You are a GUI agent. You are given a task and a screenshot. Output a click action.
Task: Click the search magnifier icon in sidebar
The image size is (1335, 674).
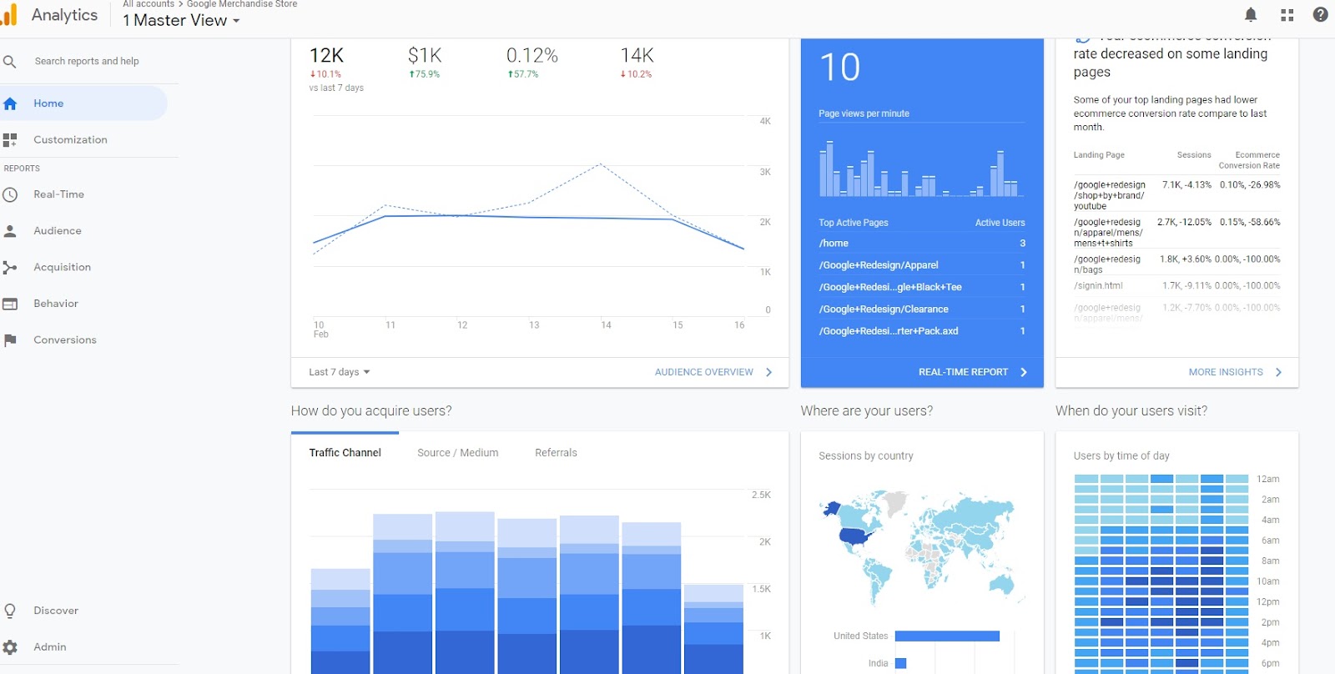click(x=10, y=62)
